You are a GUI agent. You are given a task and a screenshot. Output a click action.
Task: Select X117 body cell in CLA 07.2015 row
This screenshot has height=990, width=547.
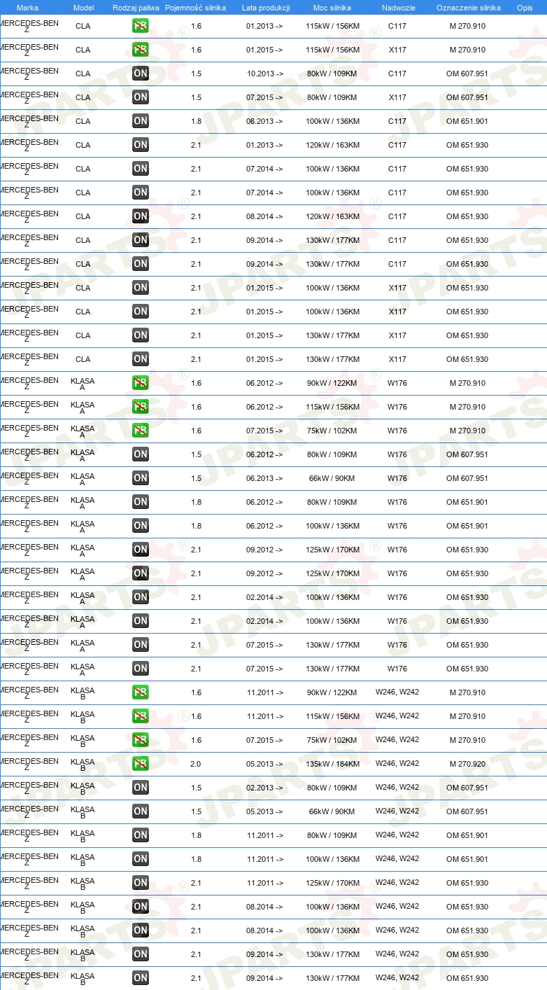click(x=397, y=97)
